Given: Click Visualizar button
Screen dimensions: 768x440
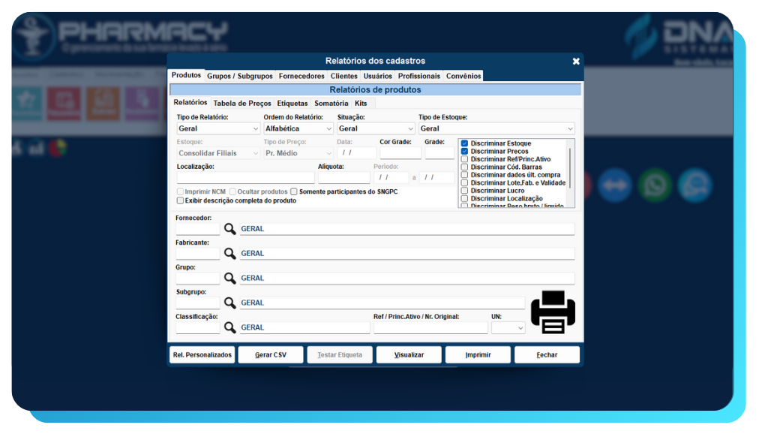Looking at the screenshot, I should (x=409, y=354).
